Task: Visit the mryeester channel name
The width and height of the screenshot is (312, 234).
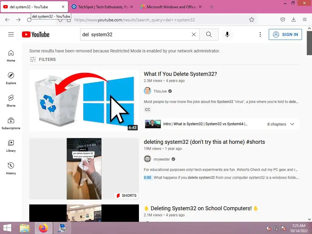Action: coord(162,159)
